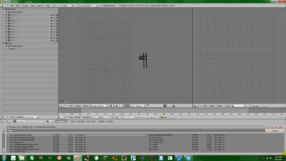
Task: Click the render this window icon
Action: (174, 106)
